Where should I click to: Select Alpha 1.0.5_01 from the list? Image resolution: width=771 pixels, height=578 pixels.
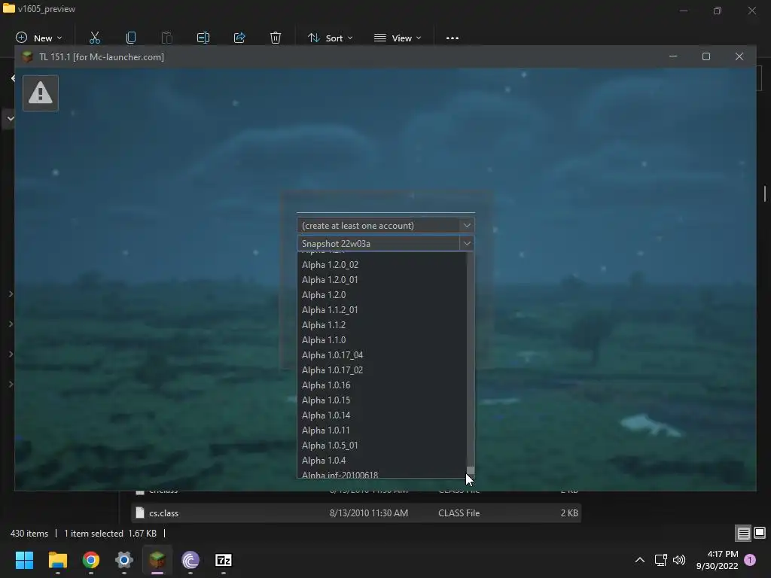[382, 446]
